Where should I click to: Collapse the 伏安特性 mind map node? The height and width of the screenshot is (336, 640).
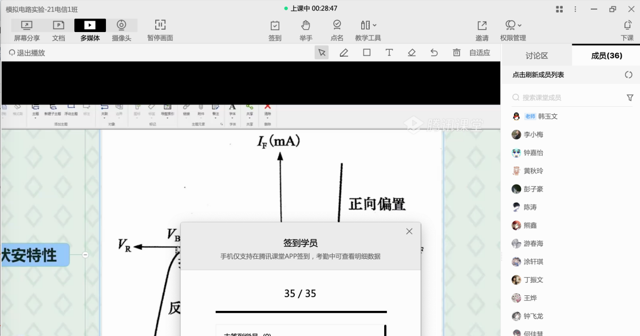click(x=85, y=255)
